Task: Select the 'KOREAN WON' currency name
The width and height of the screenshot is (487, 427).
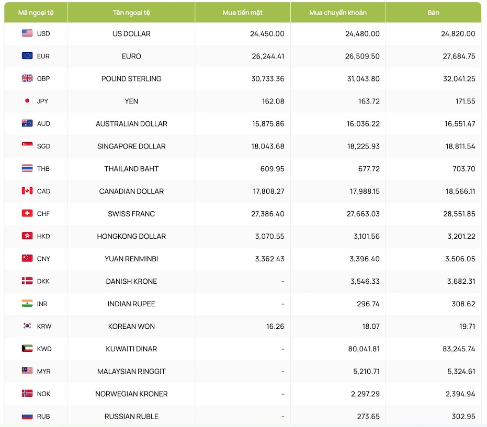Action: 131,326
